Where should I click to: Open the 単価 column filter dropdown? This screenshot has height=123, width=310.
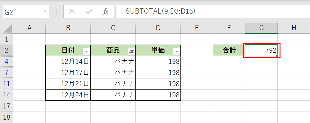pos(176,52)
